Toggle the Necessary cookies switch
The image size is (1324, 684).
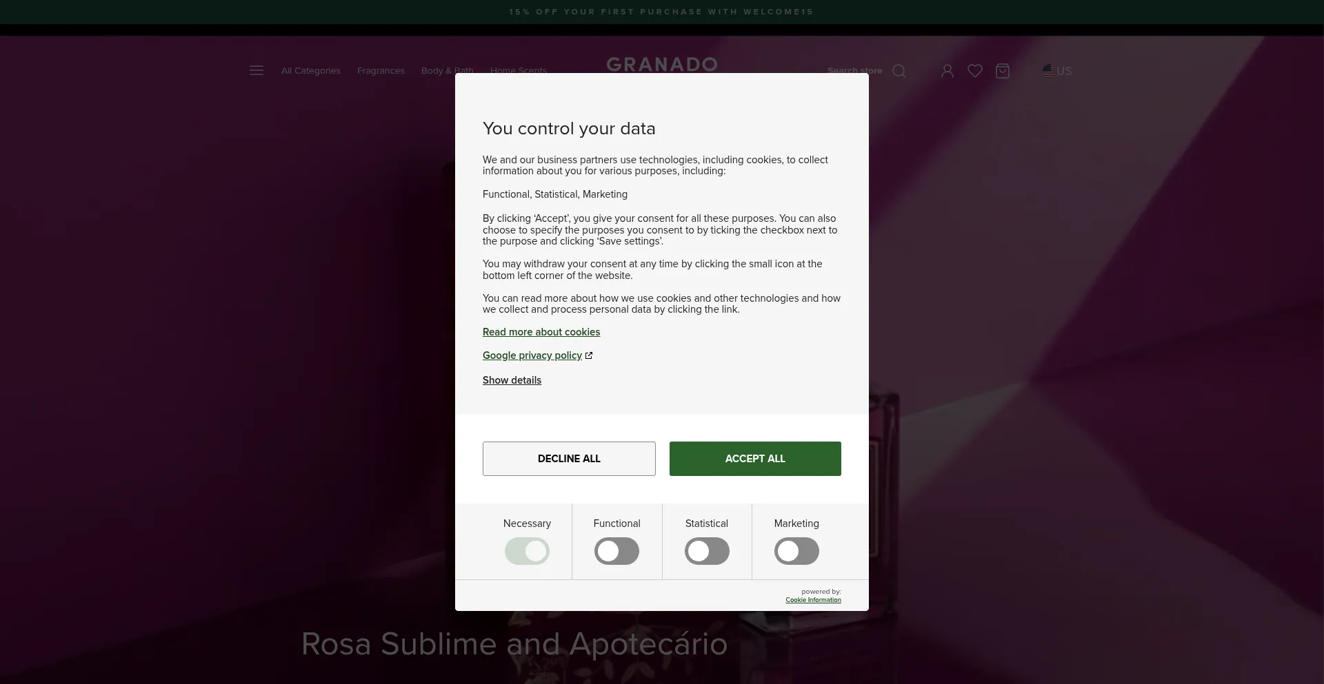point(527,551)
